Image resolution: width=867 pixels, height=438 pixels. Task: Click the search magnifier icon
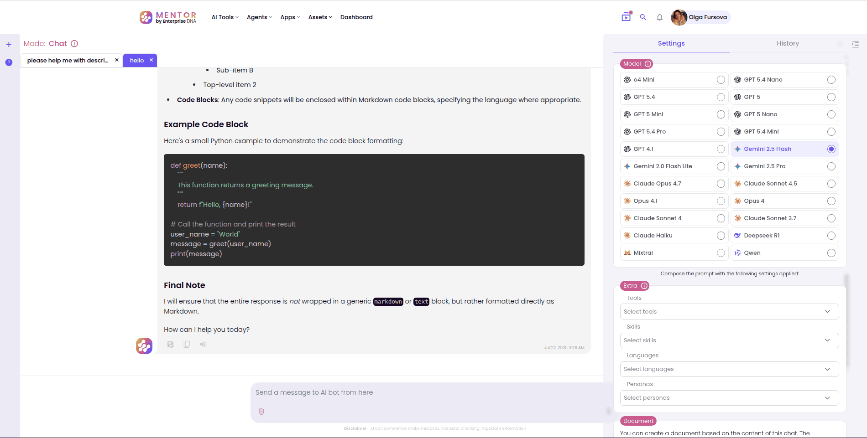(643, 17)
